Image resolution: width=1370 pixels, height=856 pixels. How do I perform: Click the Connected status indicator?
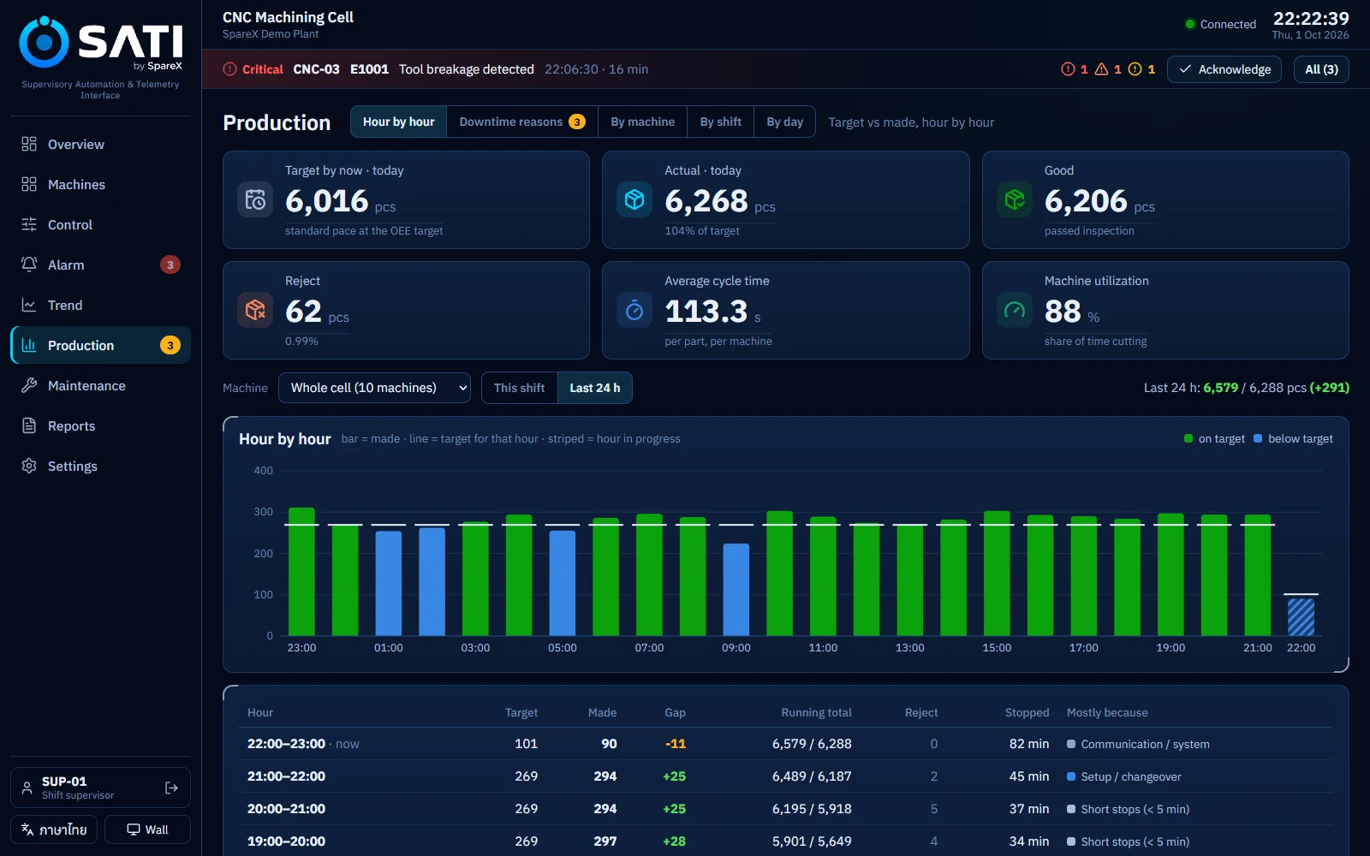click(1220, 24)
